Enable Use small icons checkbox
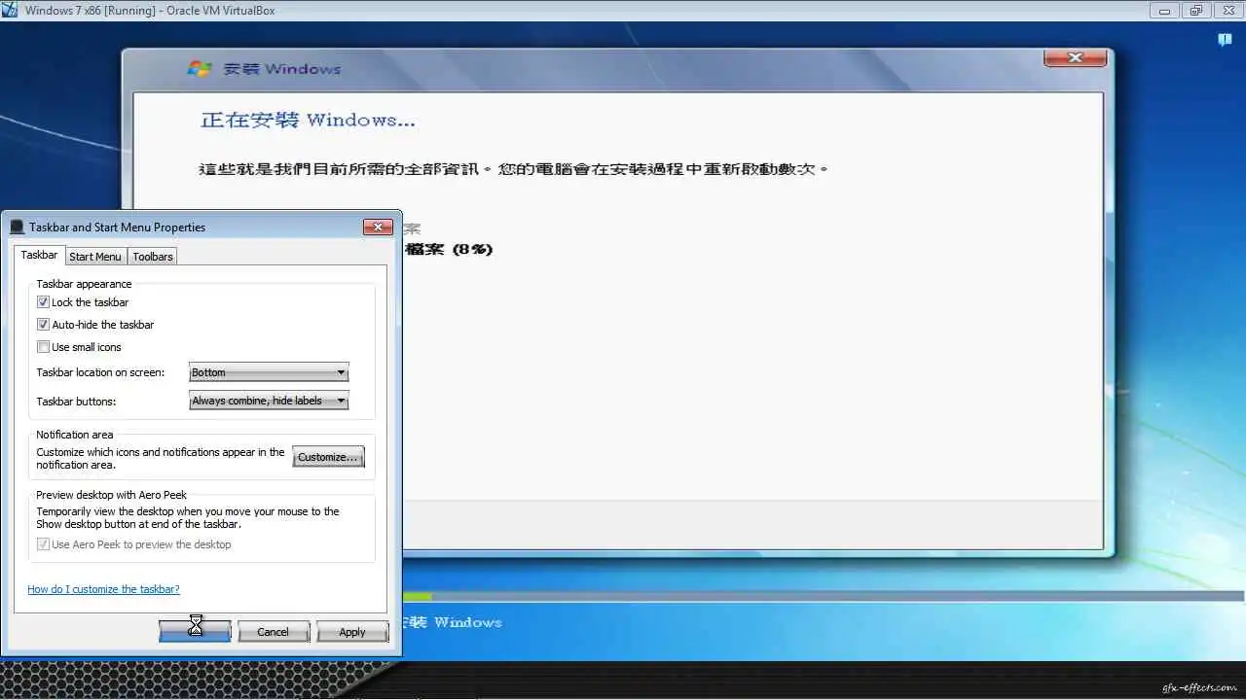The width and height of the screenshot is (1246, 700). coord(43,347)
